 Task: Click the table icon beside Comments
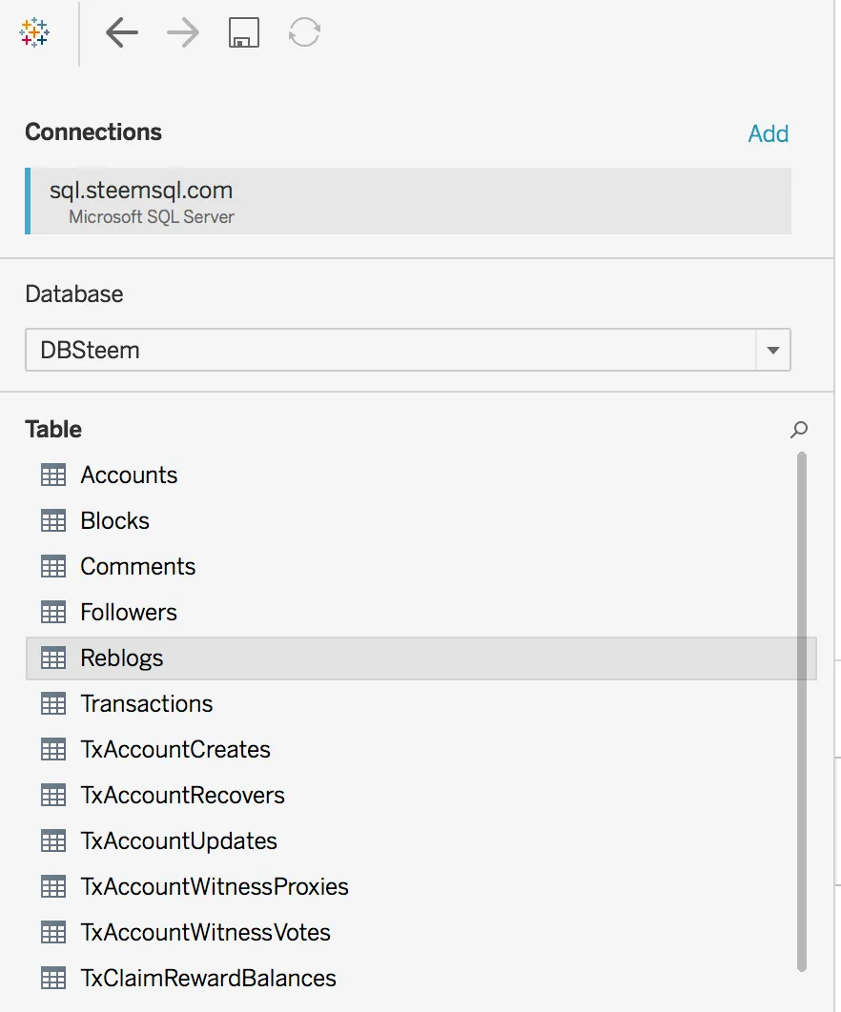point(53,567)
